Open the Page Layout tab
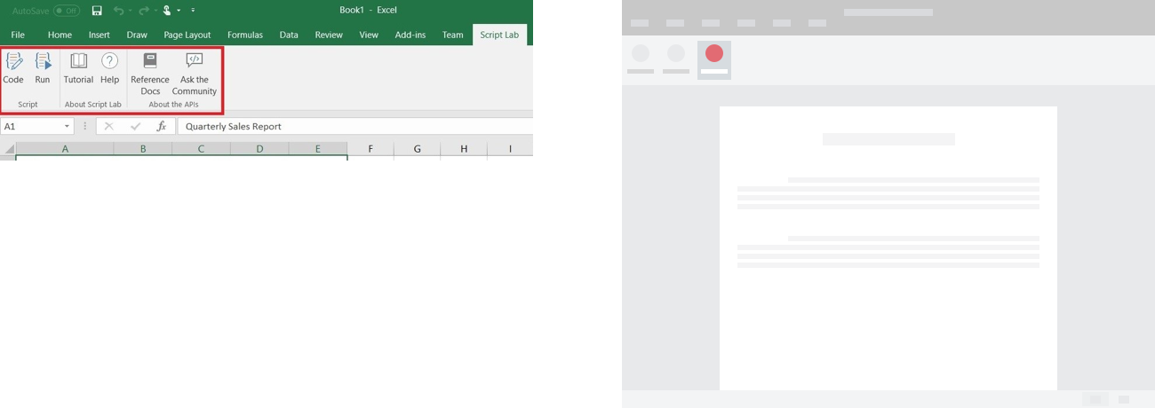The height and width of the screenshot is (408, 1155). pos(187,35)
